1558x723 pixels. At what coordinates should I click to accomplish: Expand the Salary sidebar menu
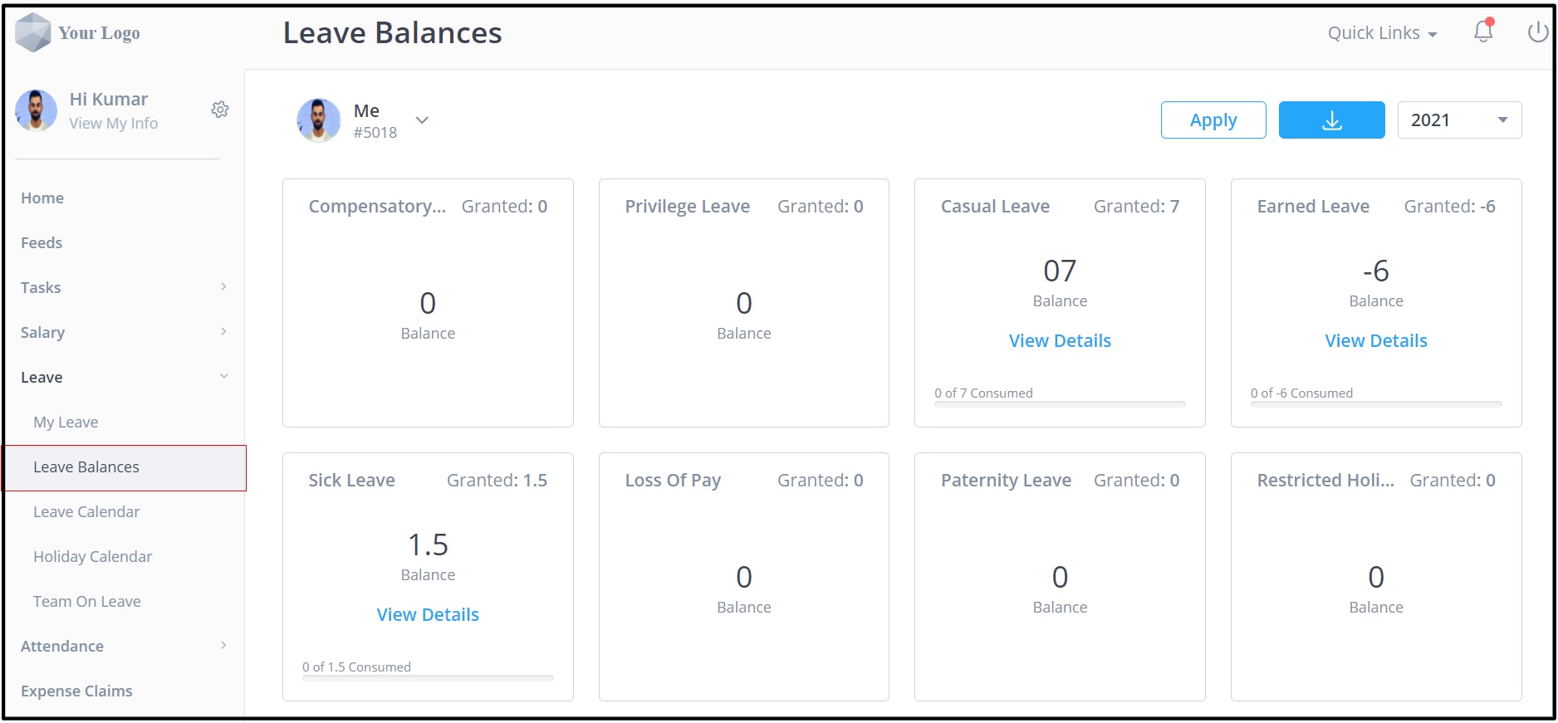click(124, 332)
